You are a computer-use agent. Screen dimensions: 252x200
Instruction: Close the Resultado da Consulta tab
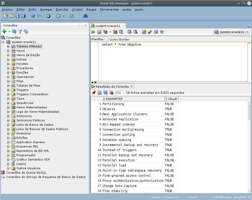coord(132,86)
